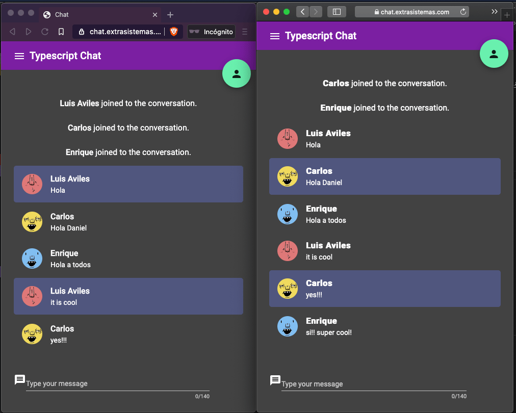The image size is (516, 413).
Task: Click Enrique's blue avatar in the Safari window
Action: tap(287, 214)
